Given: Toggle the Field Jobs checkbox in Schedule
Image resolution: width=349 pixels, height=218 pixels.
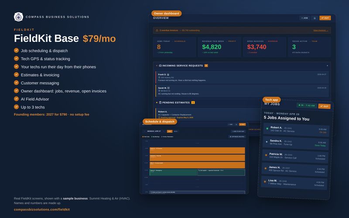Looking at the screenshot, I should click(x=143, y=136).
